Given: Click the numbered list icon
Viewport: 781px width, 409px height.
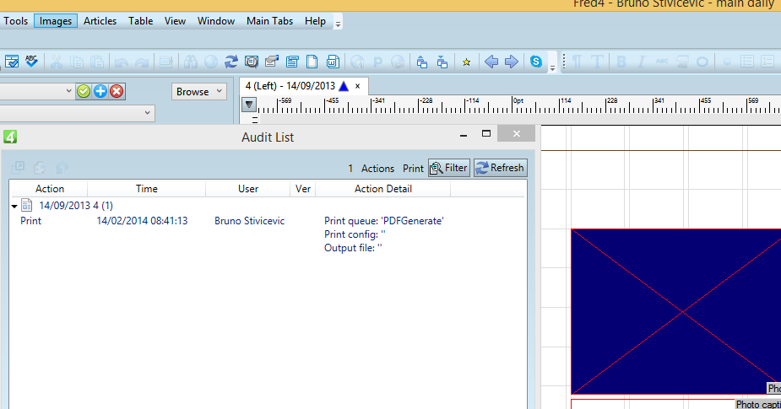Looking at the screenshot, I should pyautogui.click(x=767, y=62).
